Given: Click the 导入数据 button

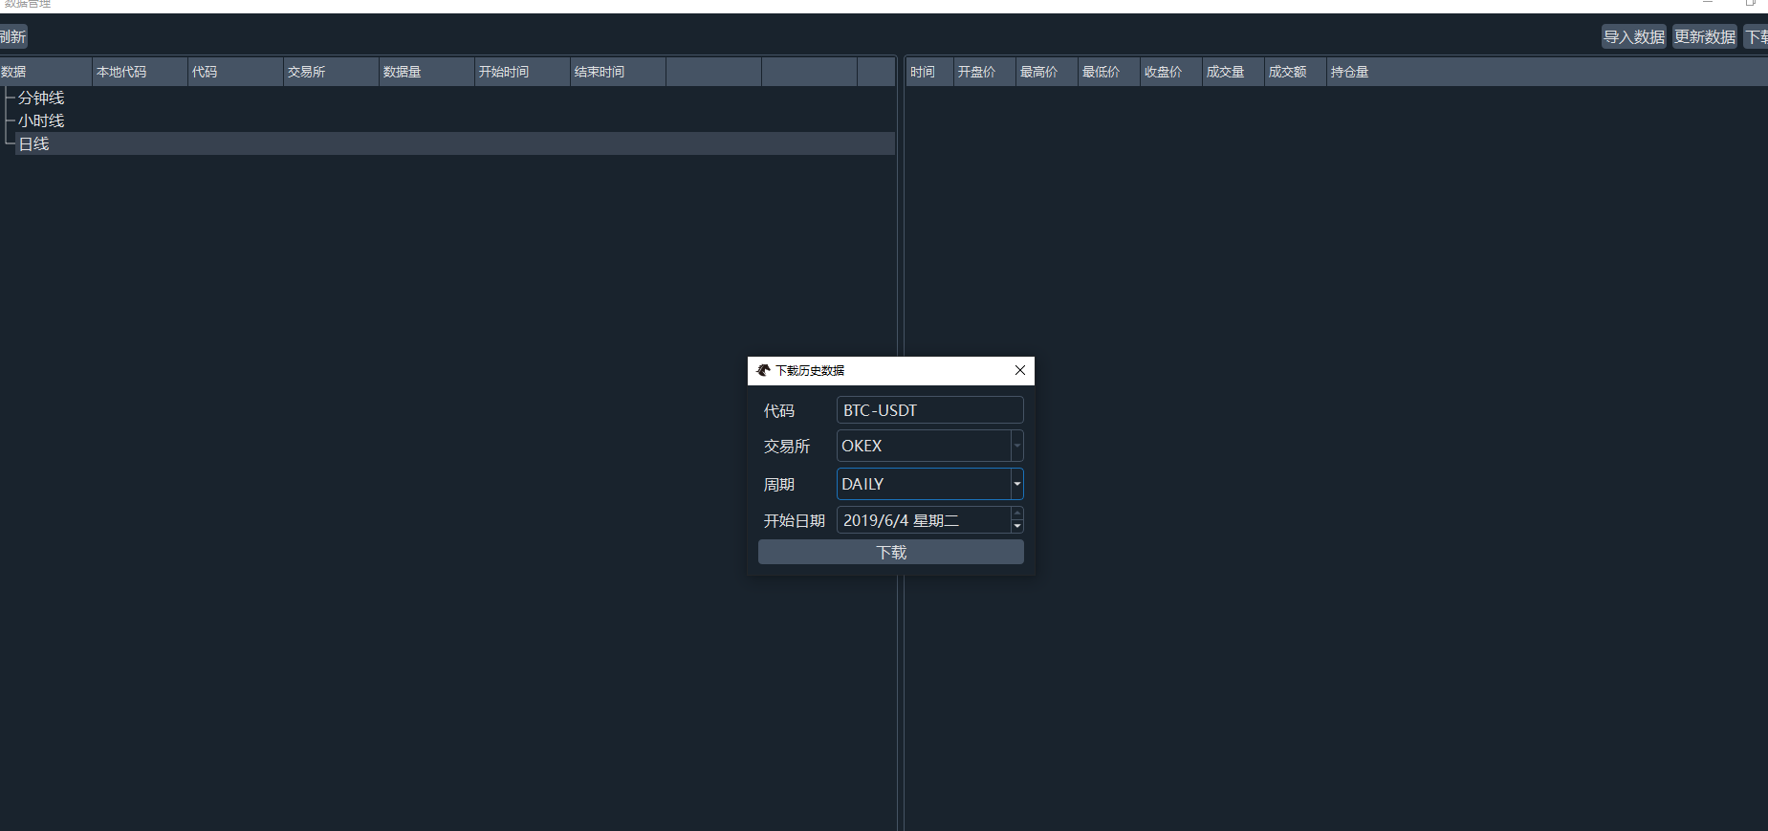Looking at the screenshot, I should [1634, 36].
